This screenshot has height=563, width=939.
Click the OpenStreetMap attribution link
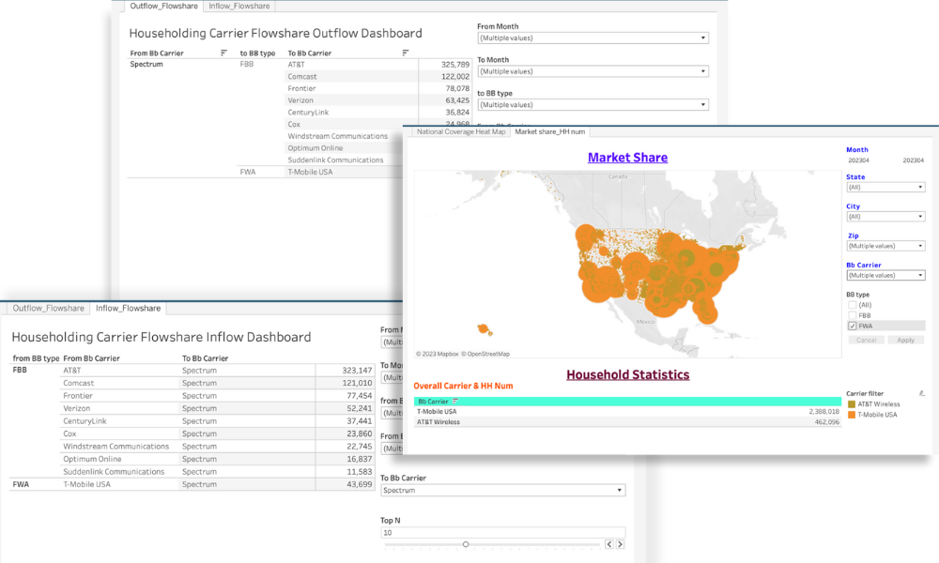point(485,354)
